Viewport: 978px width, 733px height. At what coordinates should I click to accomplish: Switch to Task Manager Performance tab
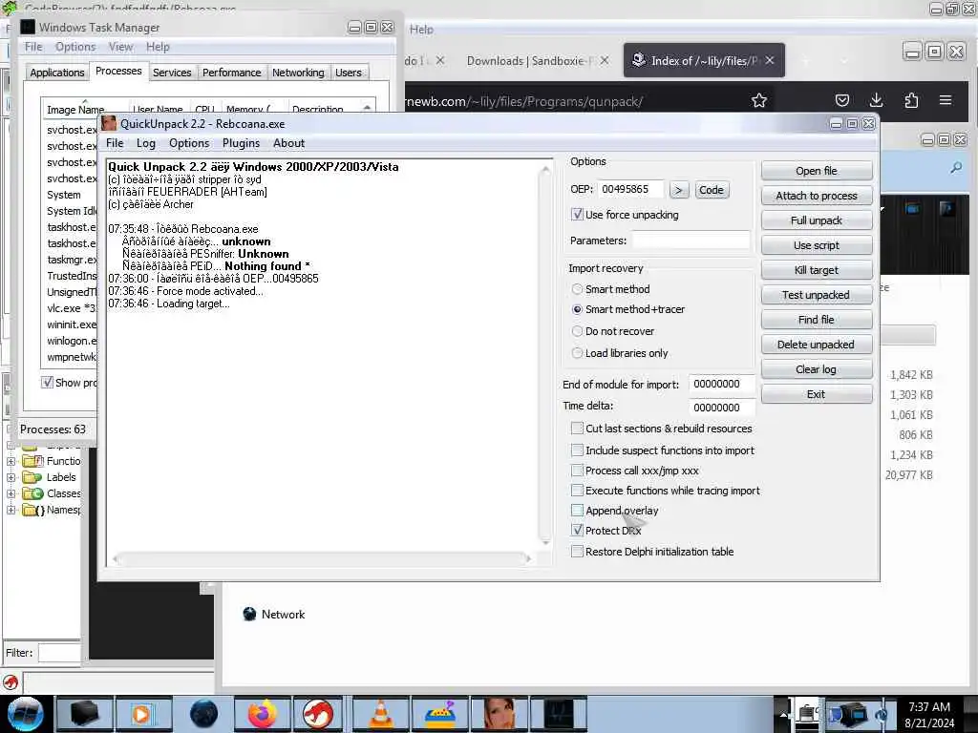point(231,73)
